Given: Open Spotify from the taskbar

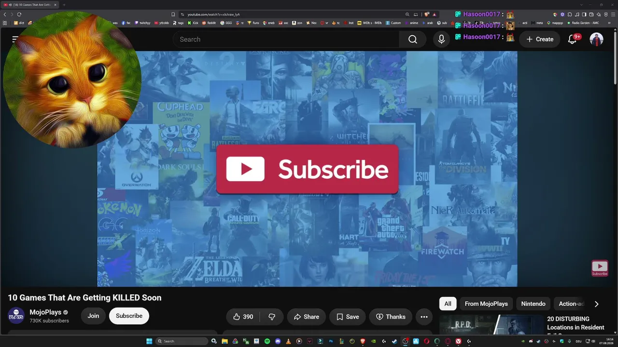Looking at the screenshot, I should (x=267, y=341).
